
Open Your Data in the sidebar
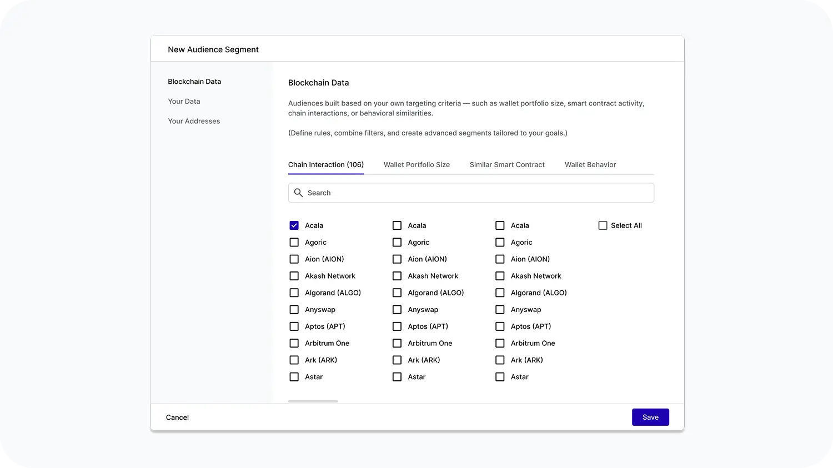[x=184, y=102]
